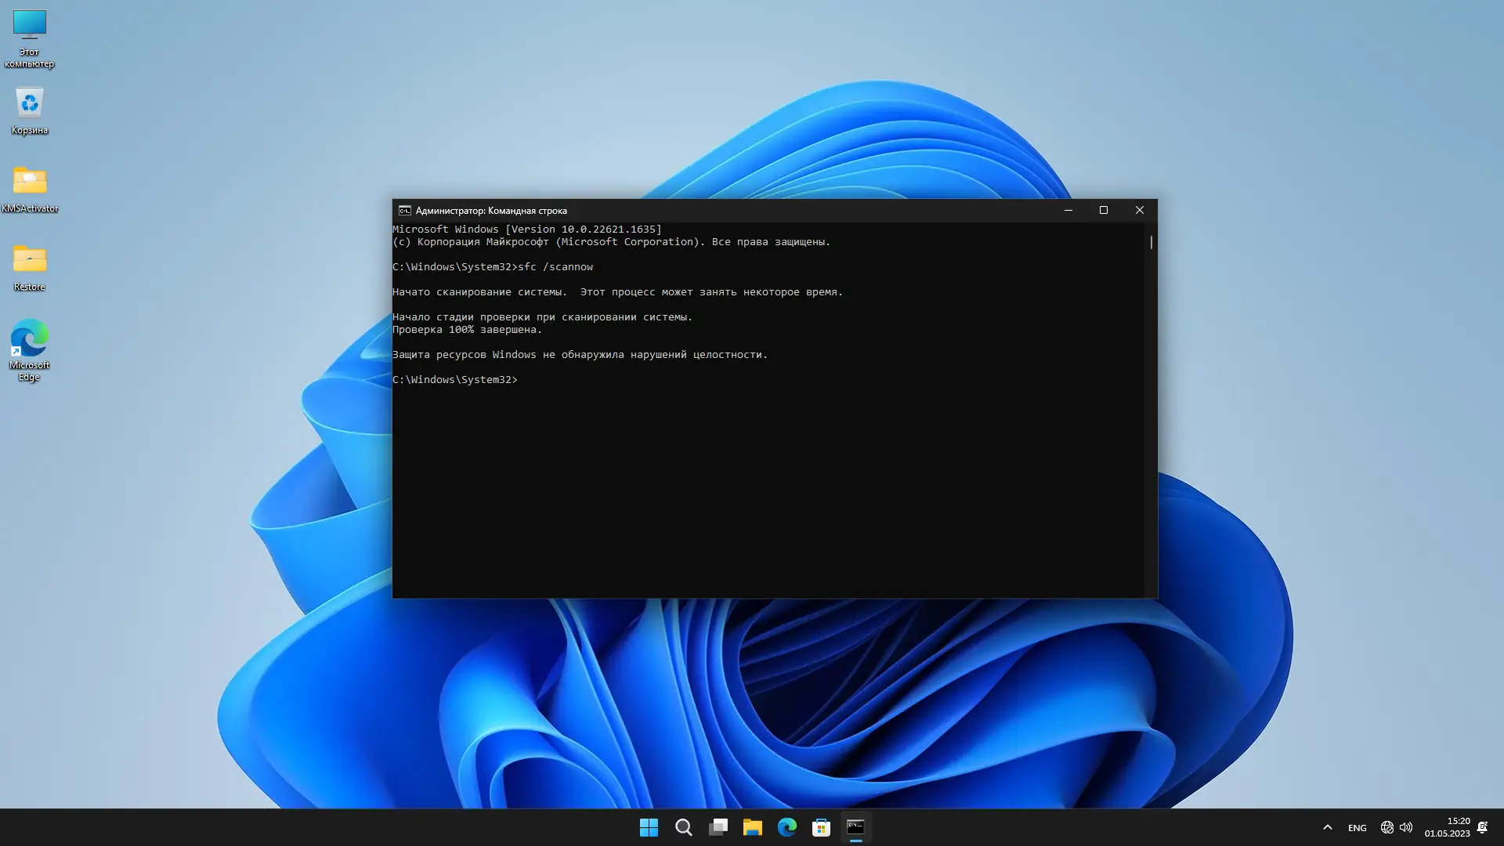Open the clock and date flyout
1504x846 pixels.
pos(1447,827)
